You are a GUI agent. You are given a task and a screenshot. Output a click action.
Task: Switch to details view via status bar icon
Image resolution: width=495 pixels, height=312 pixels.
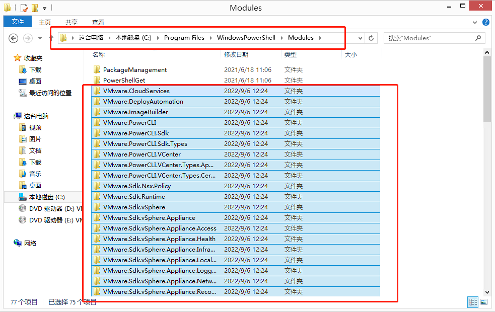tap(473, 302)
